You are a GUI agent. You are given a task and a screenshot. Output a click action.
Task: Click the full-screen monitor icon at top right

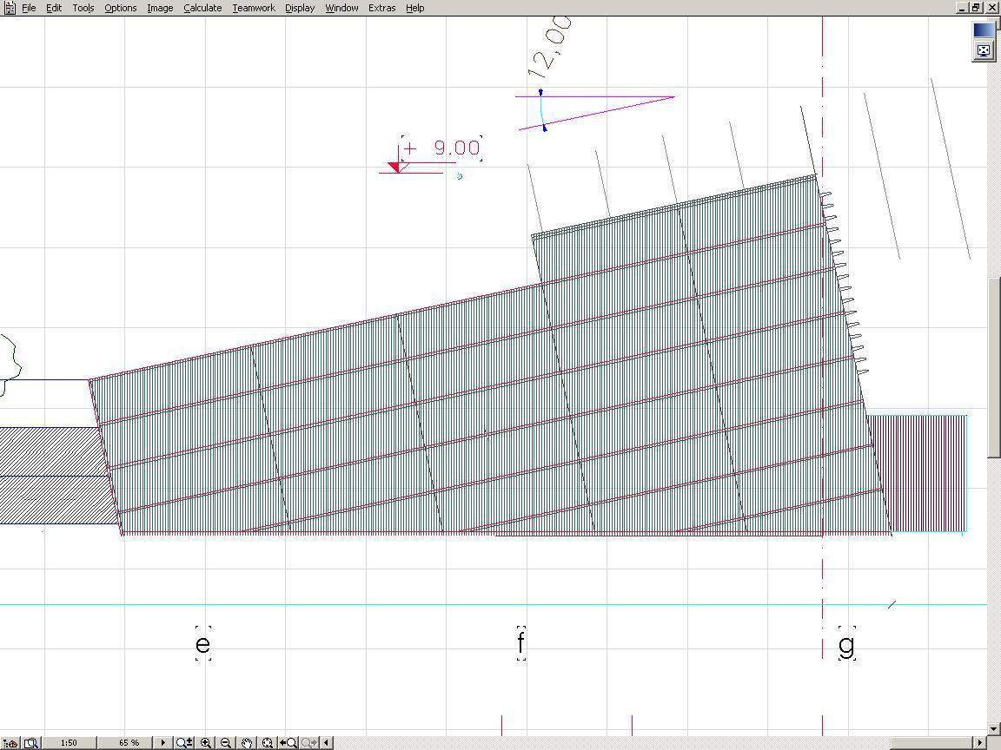click(984, 49)
